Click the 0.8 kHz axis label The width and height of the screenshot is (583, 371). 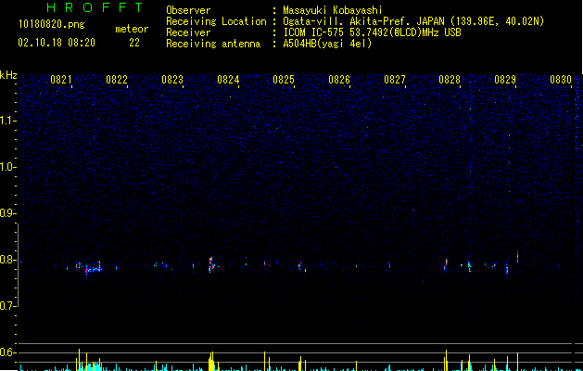tap(7, 260)
